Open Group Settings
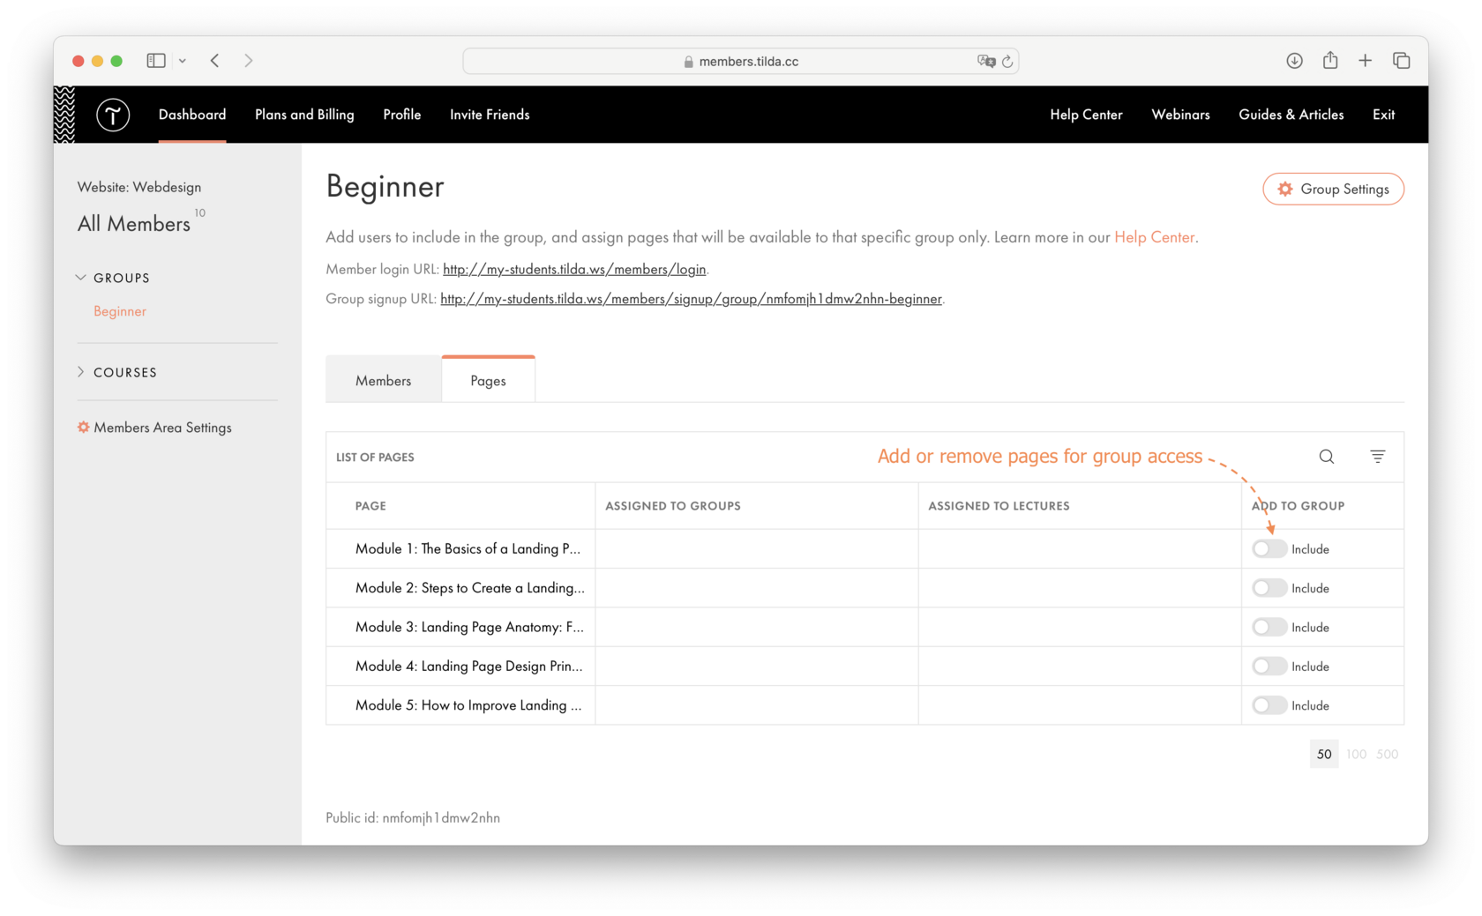1482x916 pixels. (1333, 189)
